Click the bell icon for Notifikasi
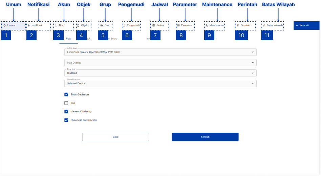 (29, 25)
